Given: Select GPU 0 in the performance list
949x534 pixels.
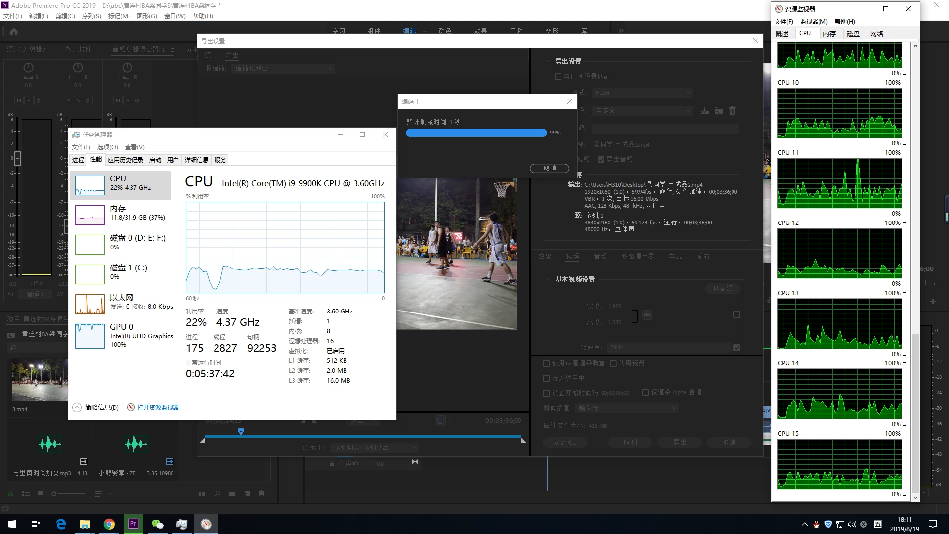Looking at the screenshot, I should tap(122, 335).
